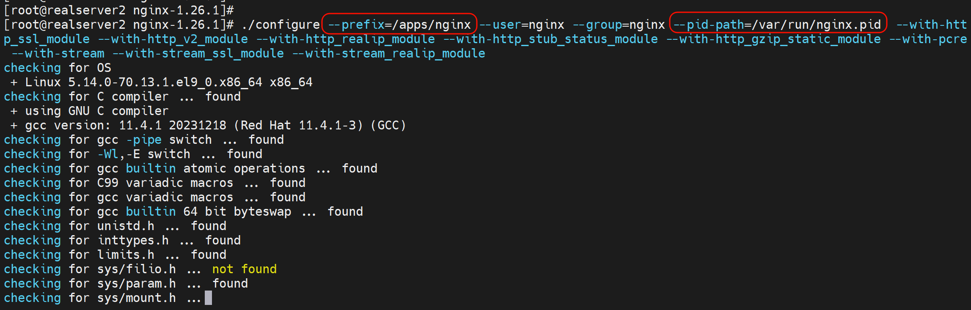Click the "using GNU C compiler" line
The width and height of the screenshot is (971, 310).
pos(96,111)
